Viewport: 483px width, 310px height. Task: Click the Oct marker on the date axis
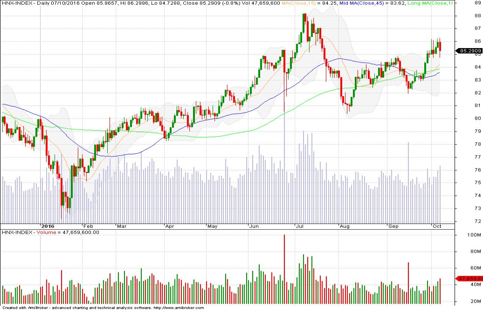click(x=437, y=226)
